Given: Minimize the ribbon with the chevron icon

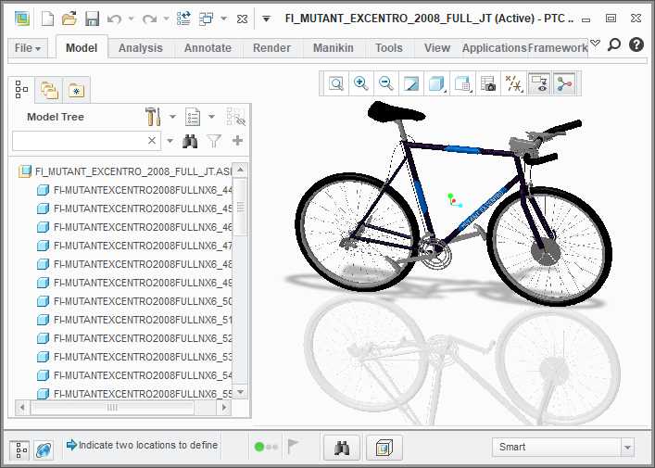Looking at the screenshot, I should point(596,43).
